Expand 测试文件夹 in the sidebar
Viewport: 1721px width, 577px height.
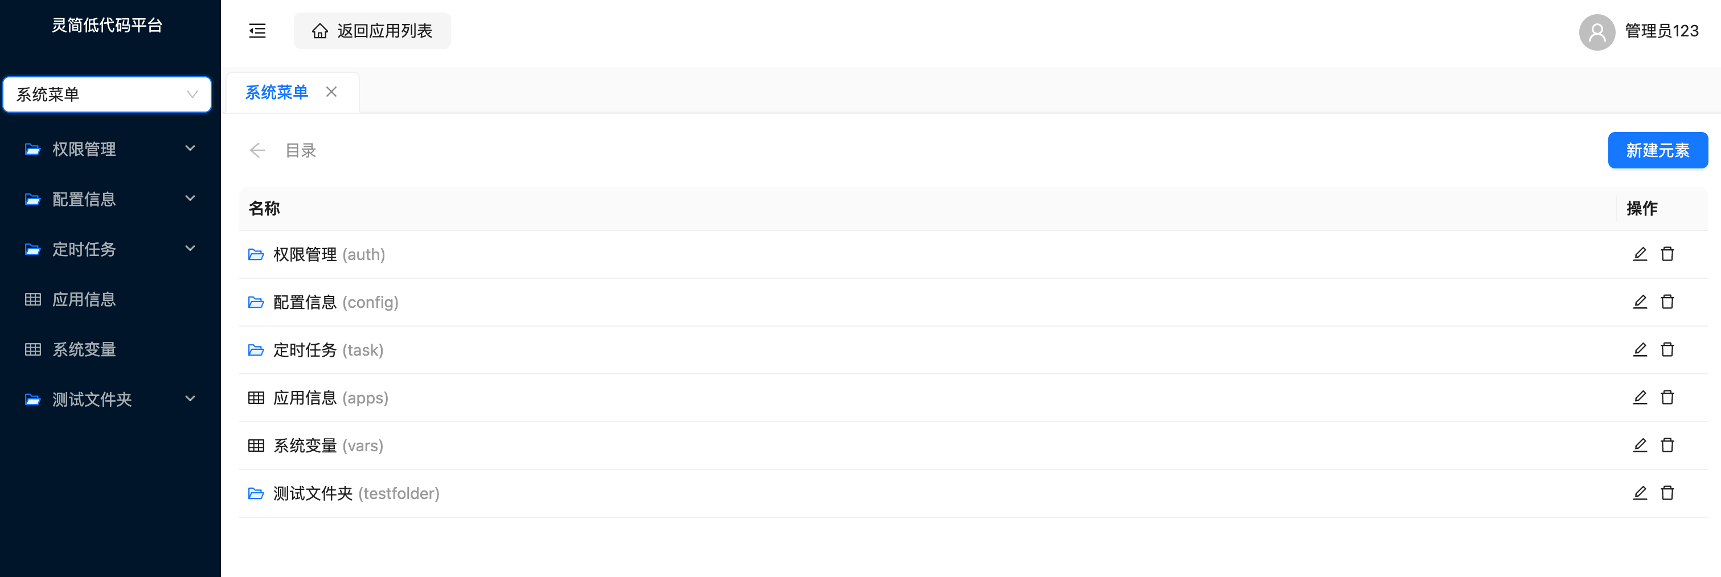pyautogui.click(x=109, y=399)
